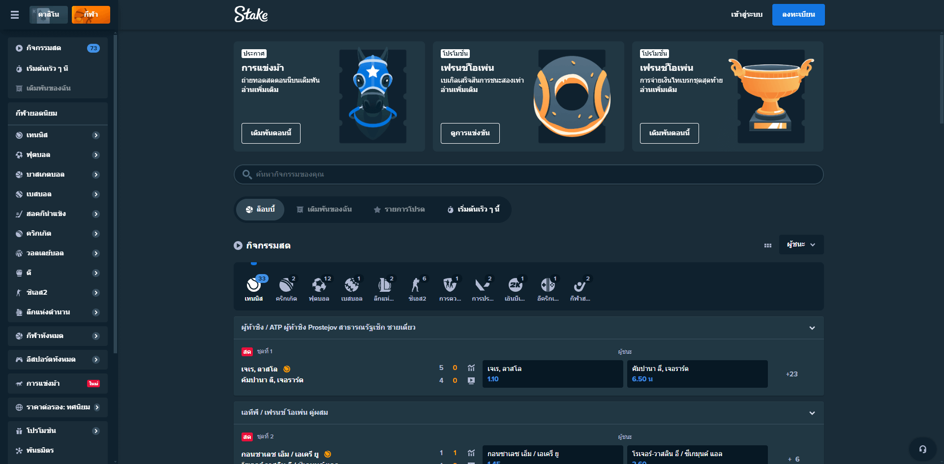Click the ice hockey stick icon in sidebar
944x464 pixels.
[19, 214]
